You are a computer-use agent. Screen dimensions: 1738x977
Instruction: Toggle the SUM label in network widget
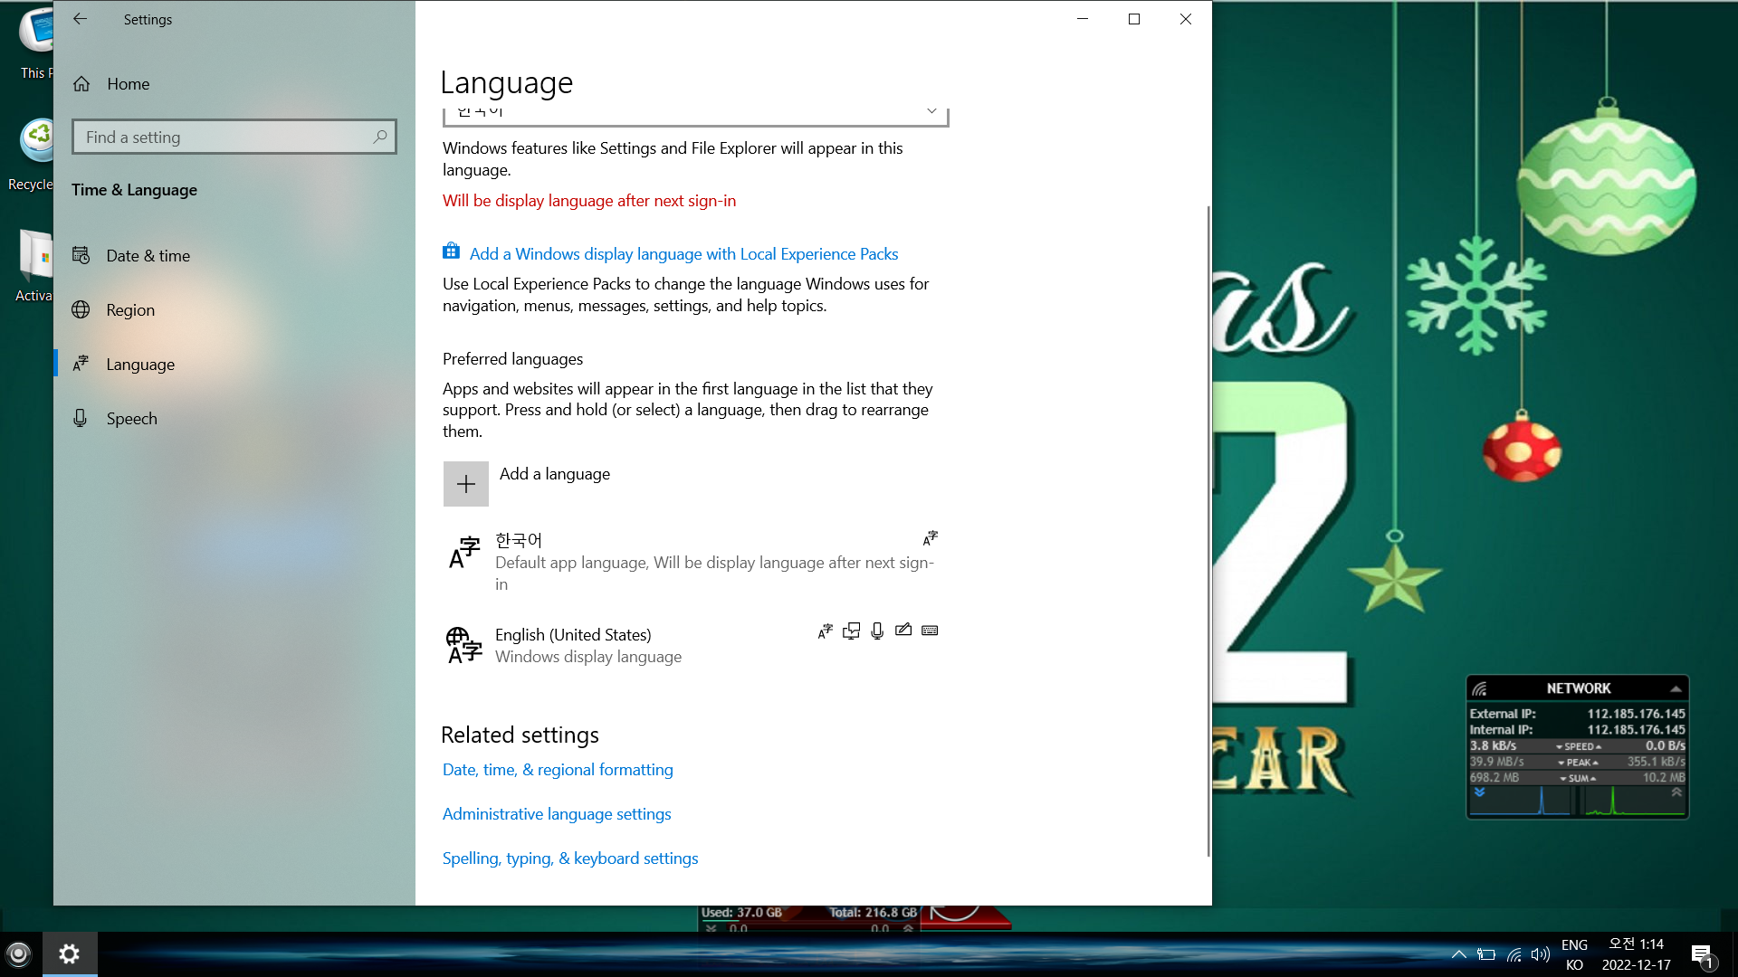pos(1579,778)
